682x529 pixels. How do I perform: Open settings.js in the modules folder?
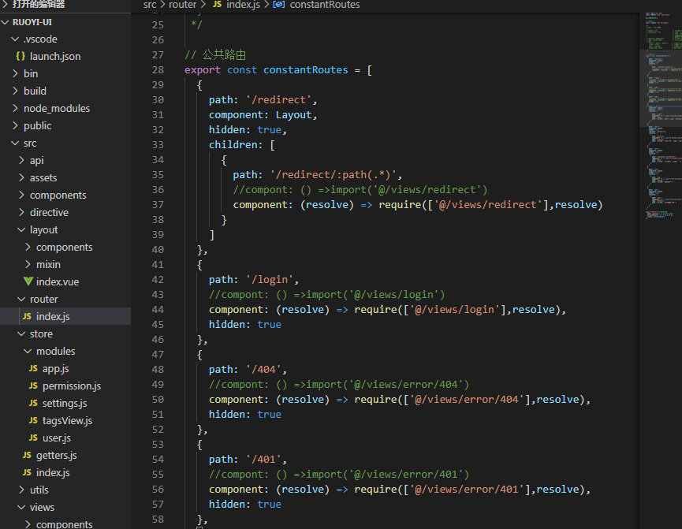tap(65, 404)
